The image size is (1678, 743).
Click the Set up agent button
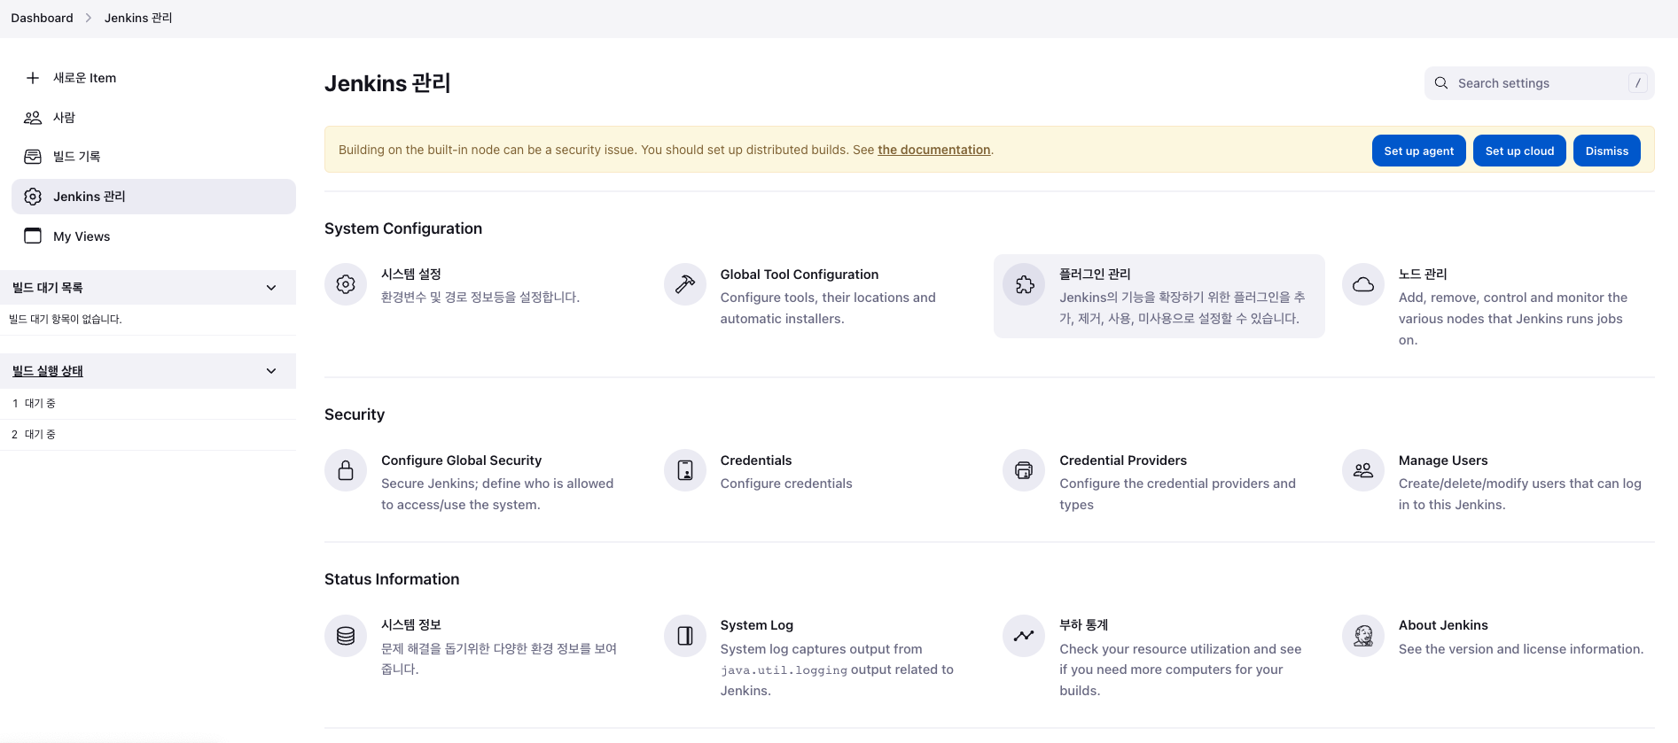(x=1418, y=151)
